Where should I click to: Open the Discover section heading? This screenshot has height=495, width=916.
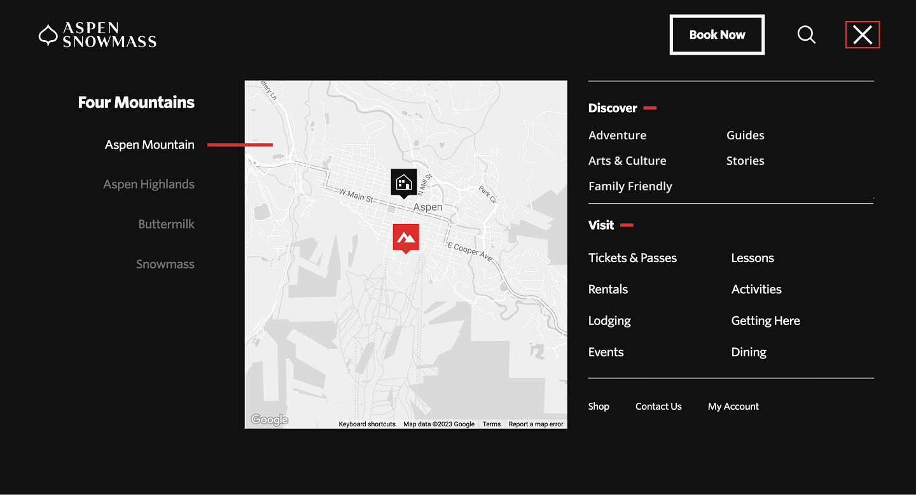[x=613, y=108]
